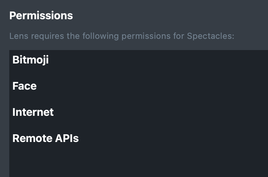Select the Bitmoji permission entry

31,60
